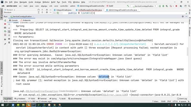Click expand all icon in Structure panel

point(38,12)
